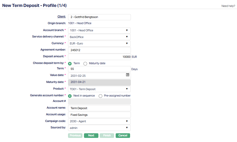
Task: Select the Term days input box
Action: [x=99, y=69]
